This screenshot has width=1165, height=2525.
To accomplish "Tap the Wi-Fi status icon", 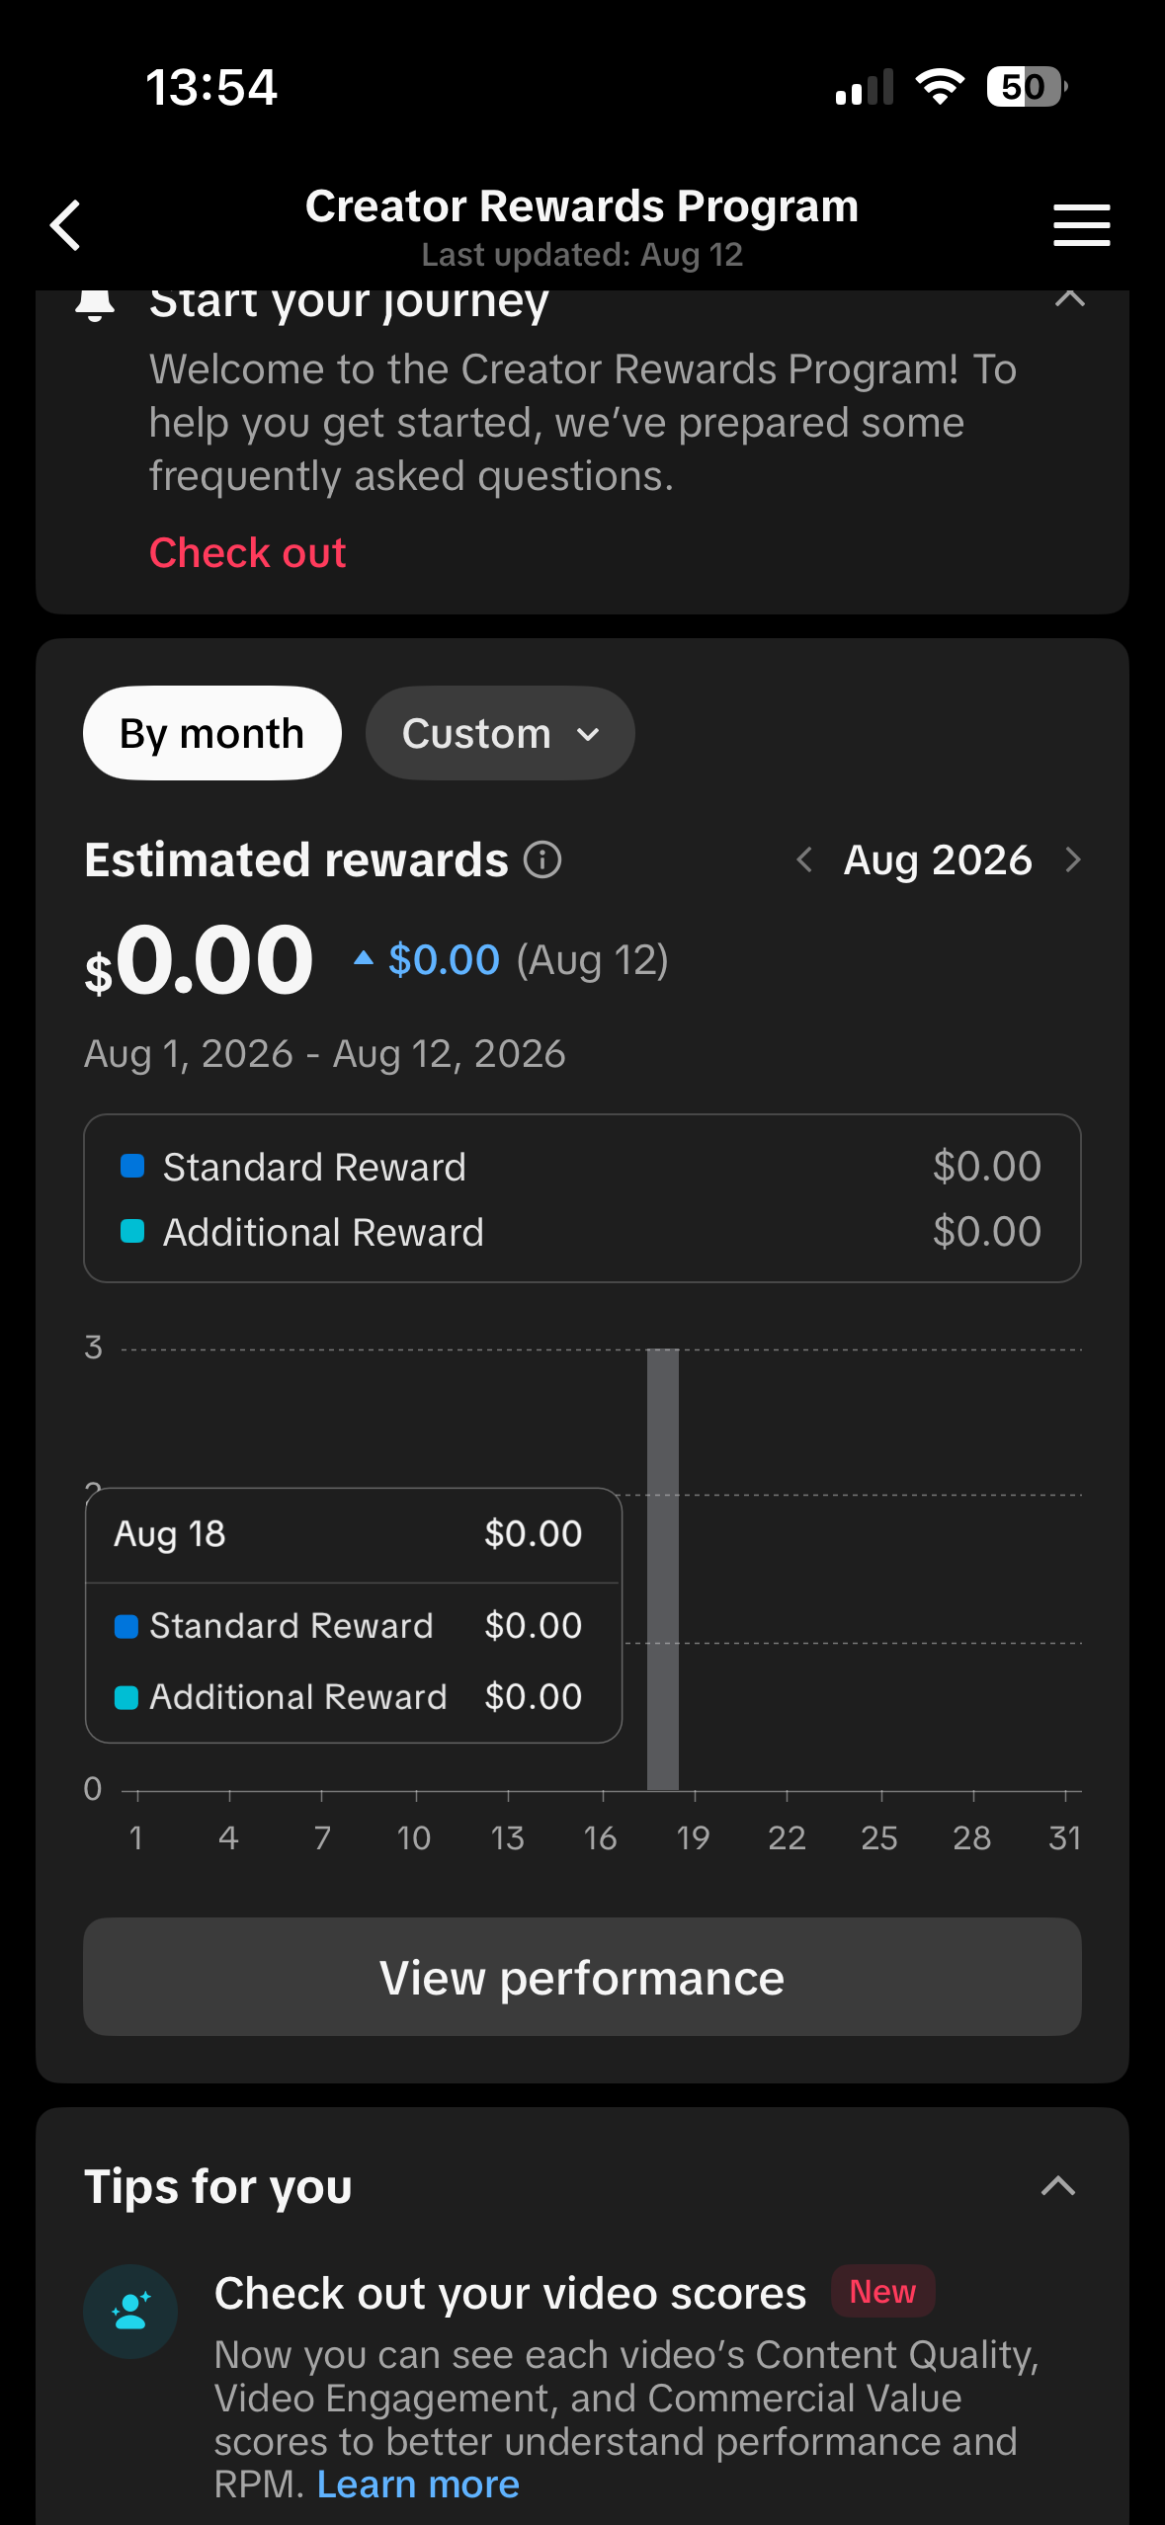I will (940, 87).
